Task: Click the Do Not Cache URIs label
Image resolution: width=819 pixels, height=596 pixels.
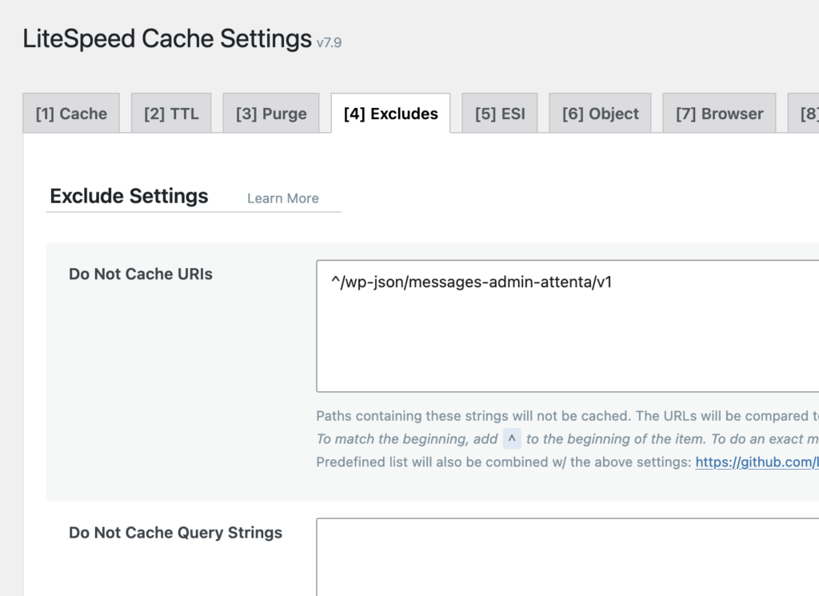Action: click(141, 274)
